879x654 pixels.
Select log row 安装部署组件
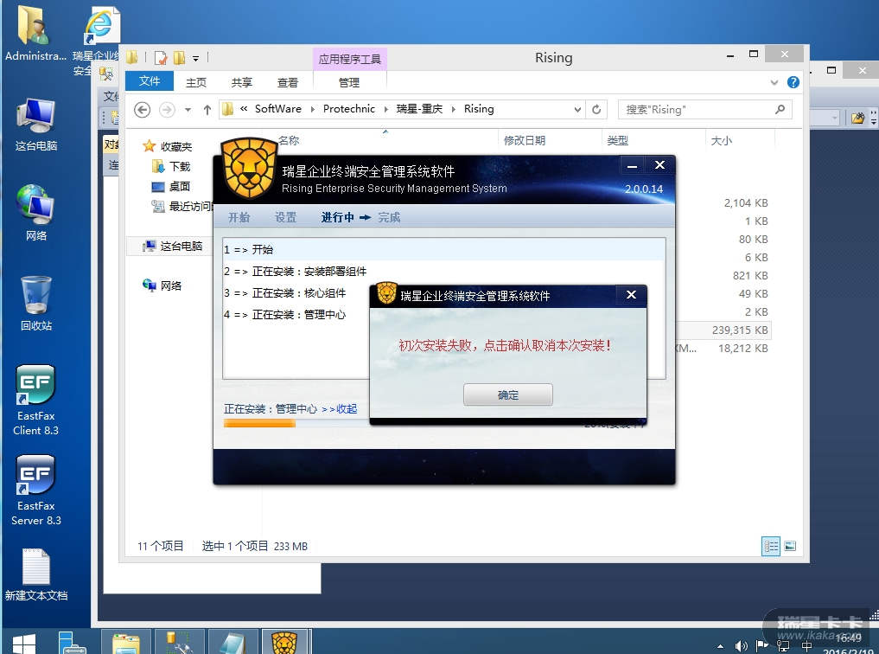(x=296, y=272)
